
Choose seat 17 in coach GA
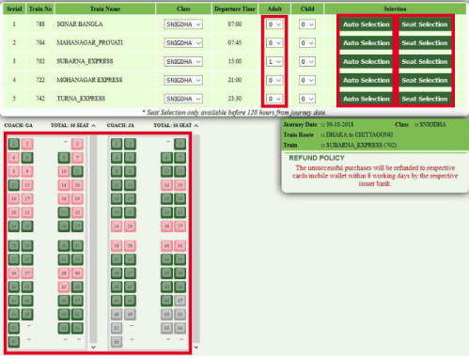click(x=27, y=198)
